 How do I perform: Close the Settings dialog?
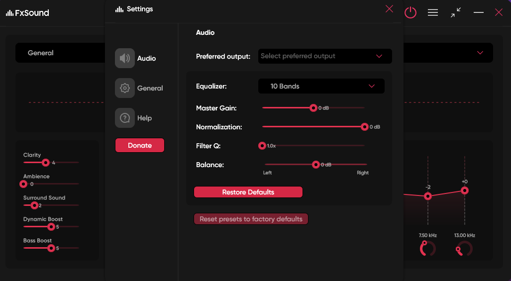(389, 9)
